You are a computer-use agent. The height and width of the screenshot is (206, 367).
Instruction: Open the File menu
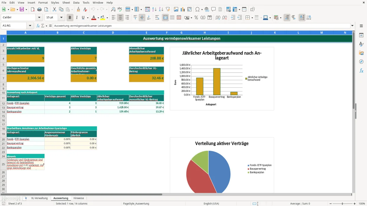[x=4, y=2]
